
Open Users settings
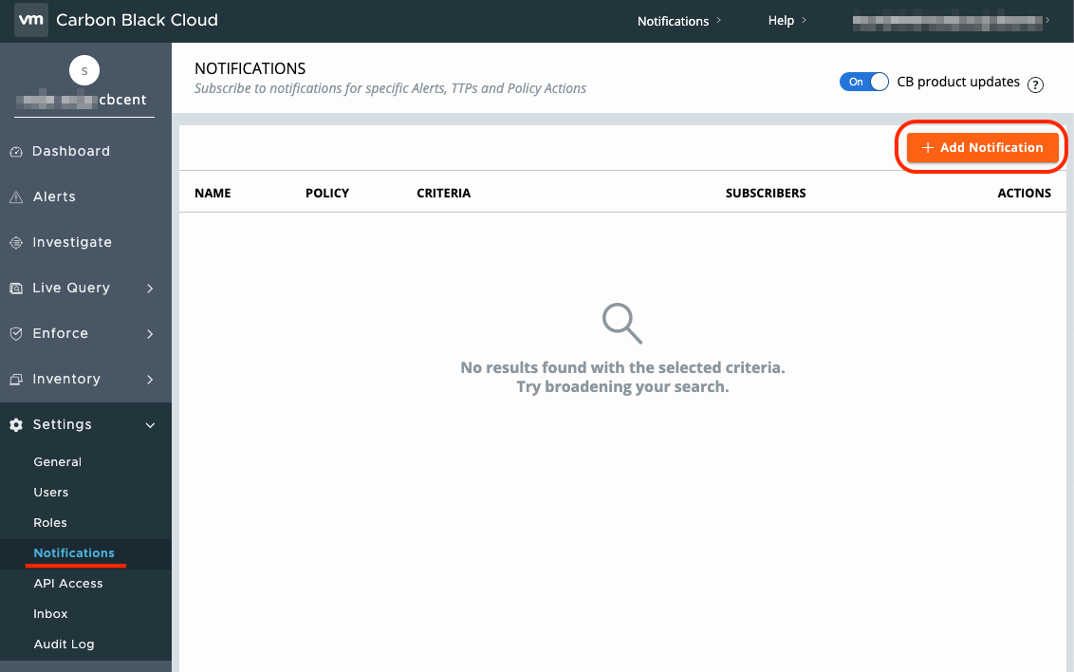click(x=50, y=493)
